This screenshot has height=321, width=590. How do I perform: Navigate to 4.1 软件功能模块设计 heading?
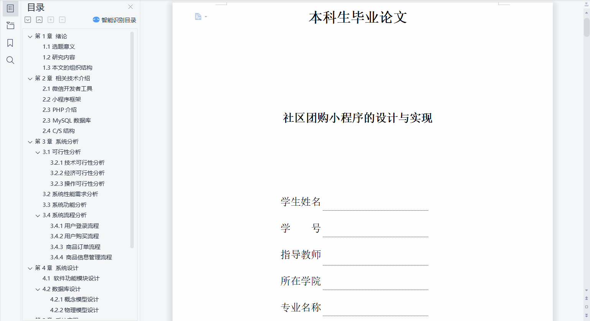point(71,278)
